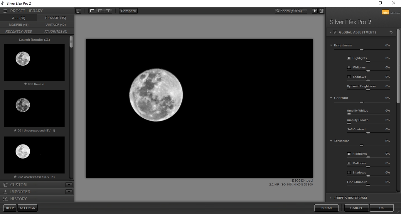Click the CANCEL button
Screen dimensions: 401x214
tap(356, 208)
